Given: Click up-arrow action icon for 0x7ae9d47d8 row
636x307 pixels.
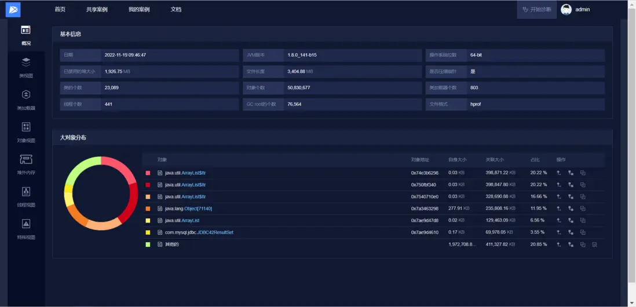Looking at the screenshot, I should tap(558, 221).
